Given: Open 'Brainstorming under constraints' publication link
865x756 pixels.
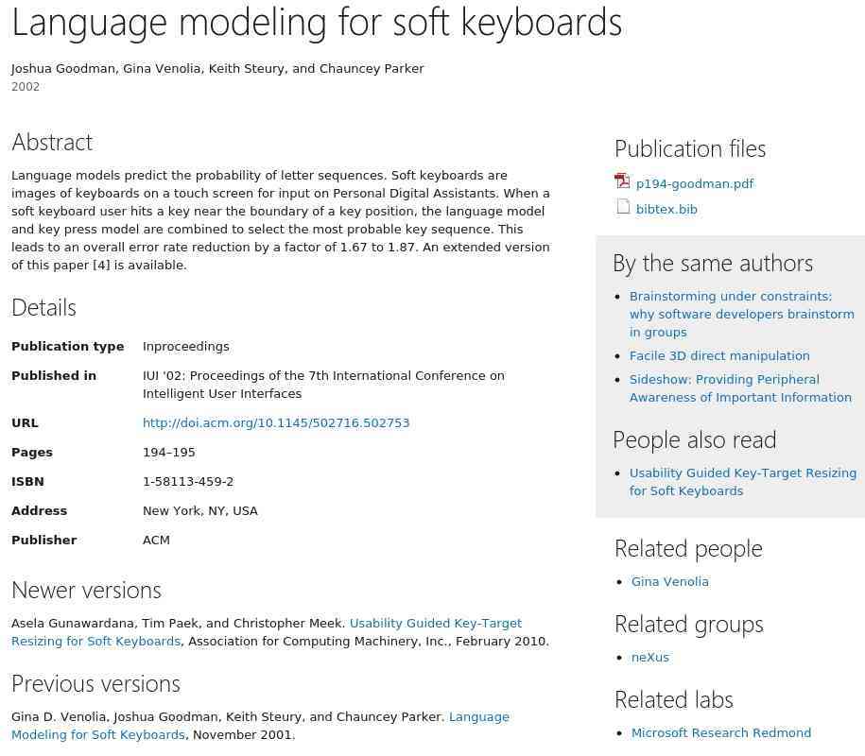Looking at the screenshot, I should coord(741,315).
